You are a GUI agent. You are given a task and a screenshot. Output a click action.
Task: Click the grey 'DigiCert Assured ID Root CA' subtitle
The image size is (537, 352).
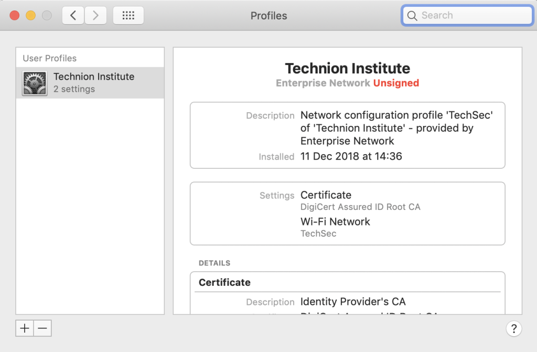pos(360,207)
